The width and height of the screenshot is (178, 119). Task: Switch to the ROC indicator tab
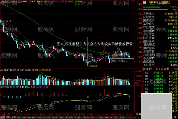[x=102, y=117]
